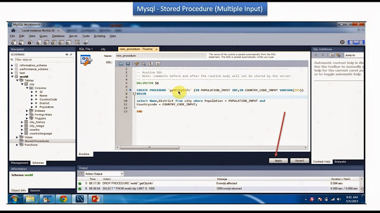Create new stored procedure toolbar icon

61,42
